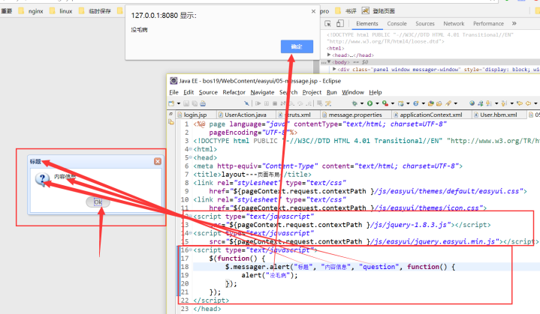Open the Performance tab in DevTools
The width and height of the screenshot is (540, 314).
pyautogui.click(x=488, y=24)
